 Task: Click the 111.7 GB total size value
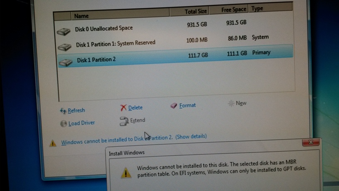(198, 55)
